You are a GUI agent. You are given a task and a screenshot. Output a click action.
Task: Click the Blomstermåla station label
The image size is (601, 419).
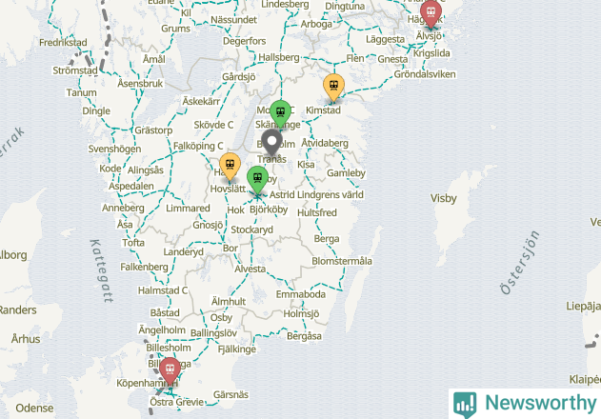(x=342, y=261)
